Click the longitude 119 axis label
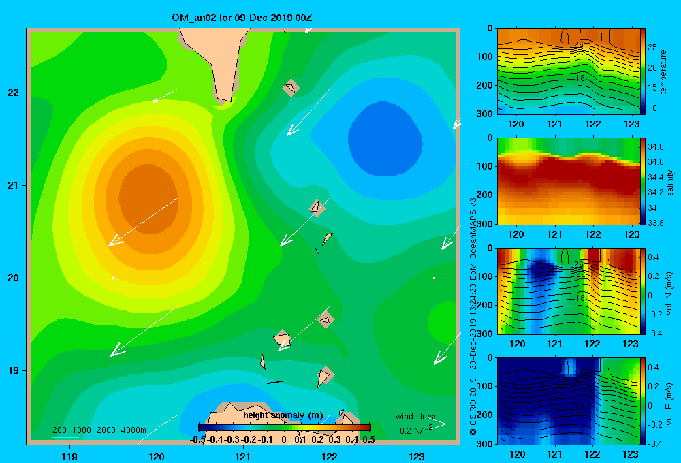This screenshot has height=463, width=681. point(69,456)
